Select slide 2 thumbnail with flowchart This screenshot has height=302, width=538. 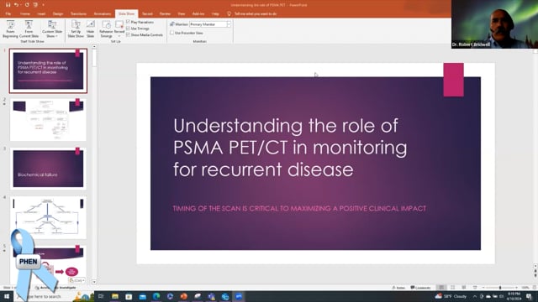[48, 119]
